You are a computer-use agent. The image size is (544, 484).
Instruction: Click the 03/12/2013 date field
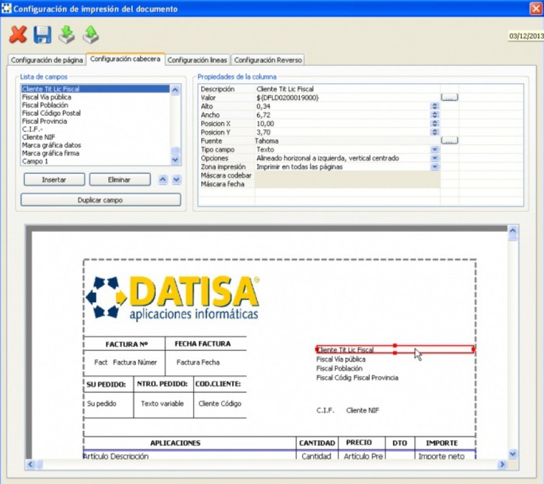(x=526, y=36)
